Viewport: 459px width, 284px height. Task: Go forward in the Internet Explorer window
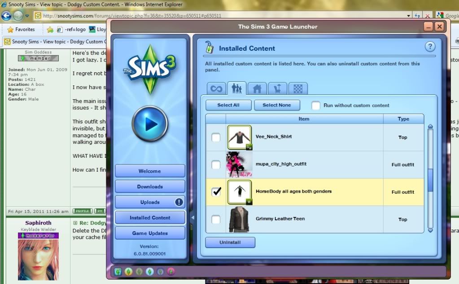18,16
